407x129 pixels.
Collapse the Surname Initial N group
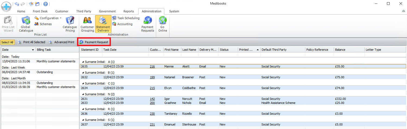tap(83, 94)
